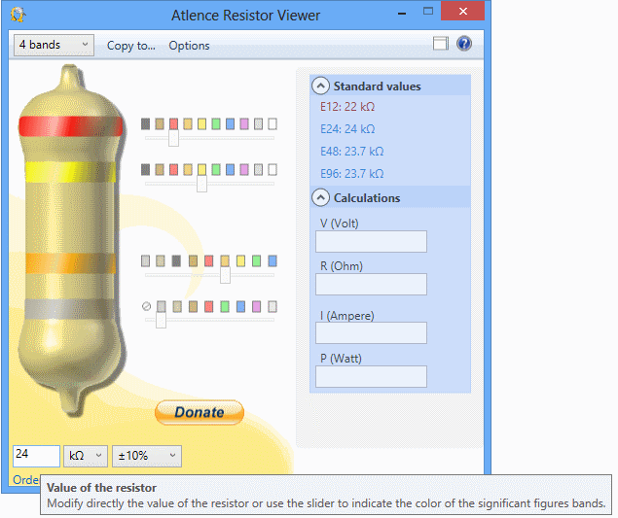Open the ±10% tolerance dropdown

(x=147, y=456)
